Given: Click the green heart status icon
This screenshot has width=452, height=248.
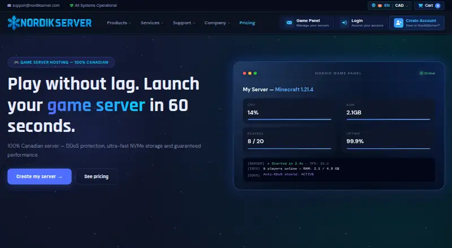Looking at the screenshot, I should tap(72, 6).
